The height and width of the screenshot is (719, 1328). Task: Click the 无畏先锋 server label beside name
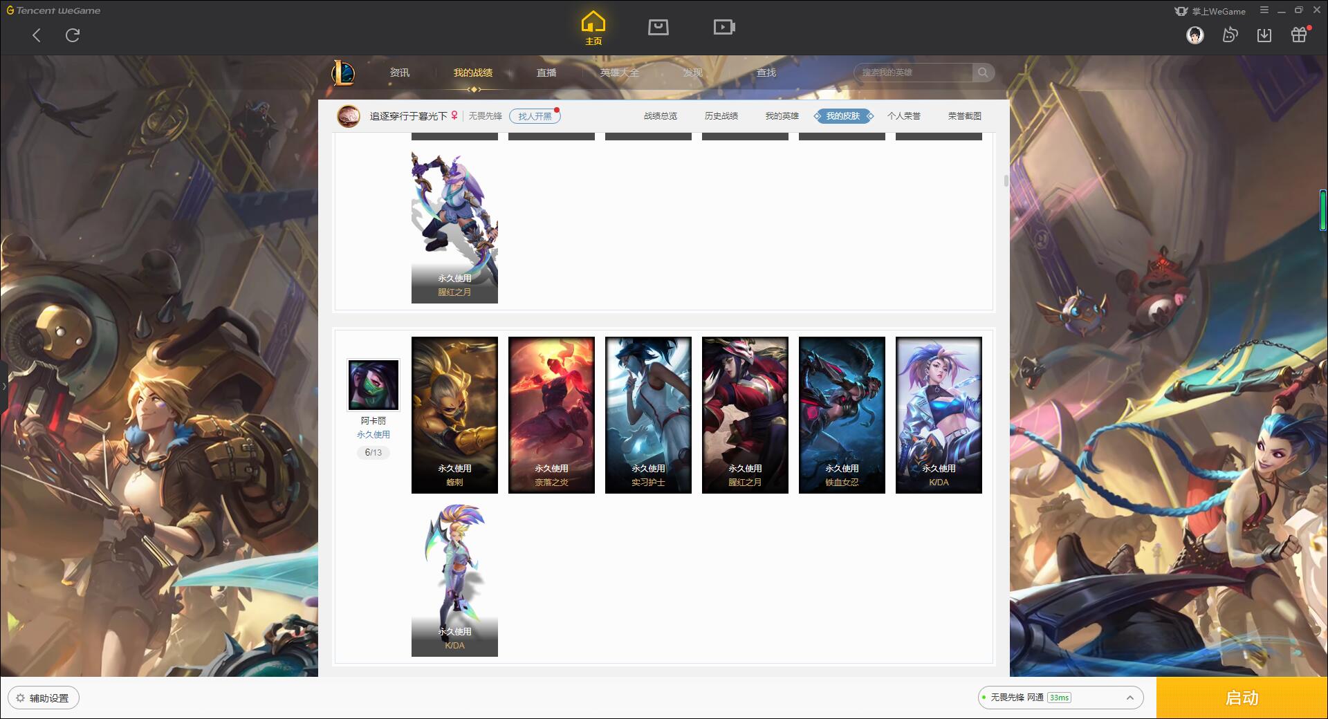coord(486,116)
